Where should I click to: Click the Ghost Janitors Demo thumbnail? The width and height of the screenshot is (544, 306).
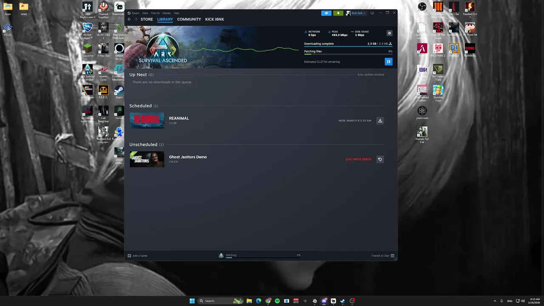tap(147, 159)
